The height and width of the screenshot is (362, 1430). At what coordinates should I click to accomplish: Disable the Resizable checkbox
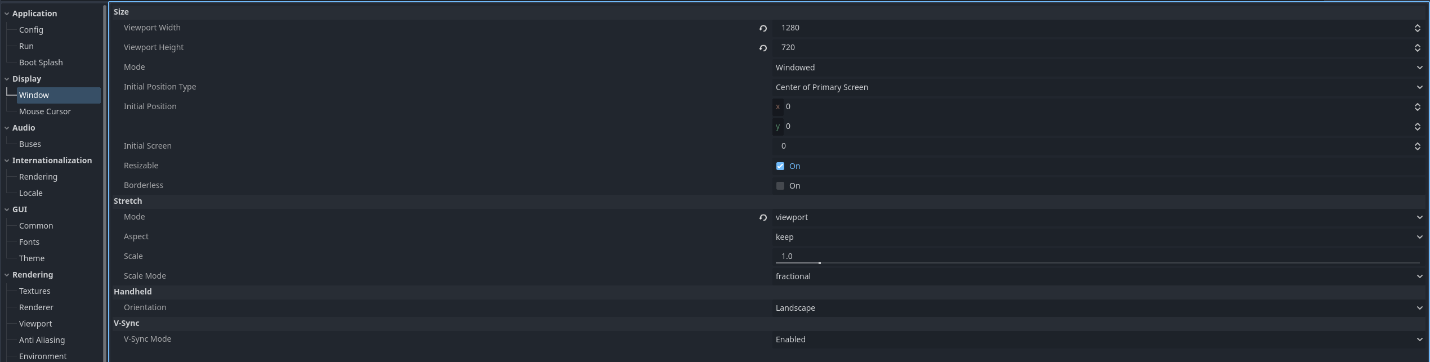click(780, 166)
